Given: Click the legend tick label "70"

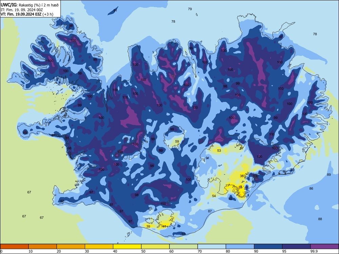Looking at the screenshot, I should (200, 251).
